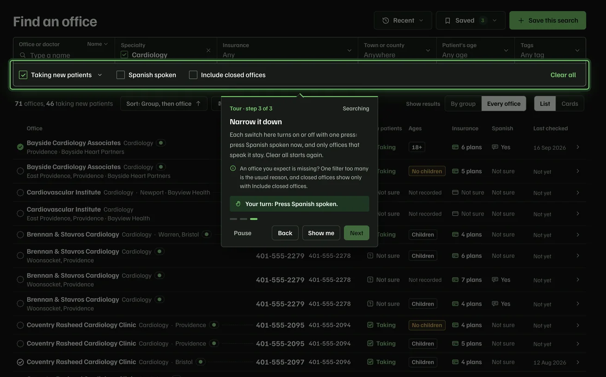Click the first tour progress dot
This screenshot has width=606, height=377.
[233, 219]
